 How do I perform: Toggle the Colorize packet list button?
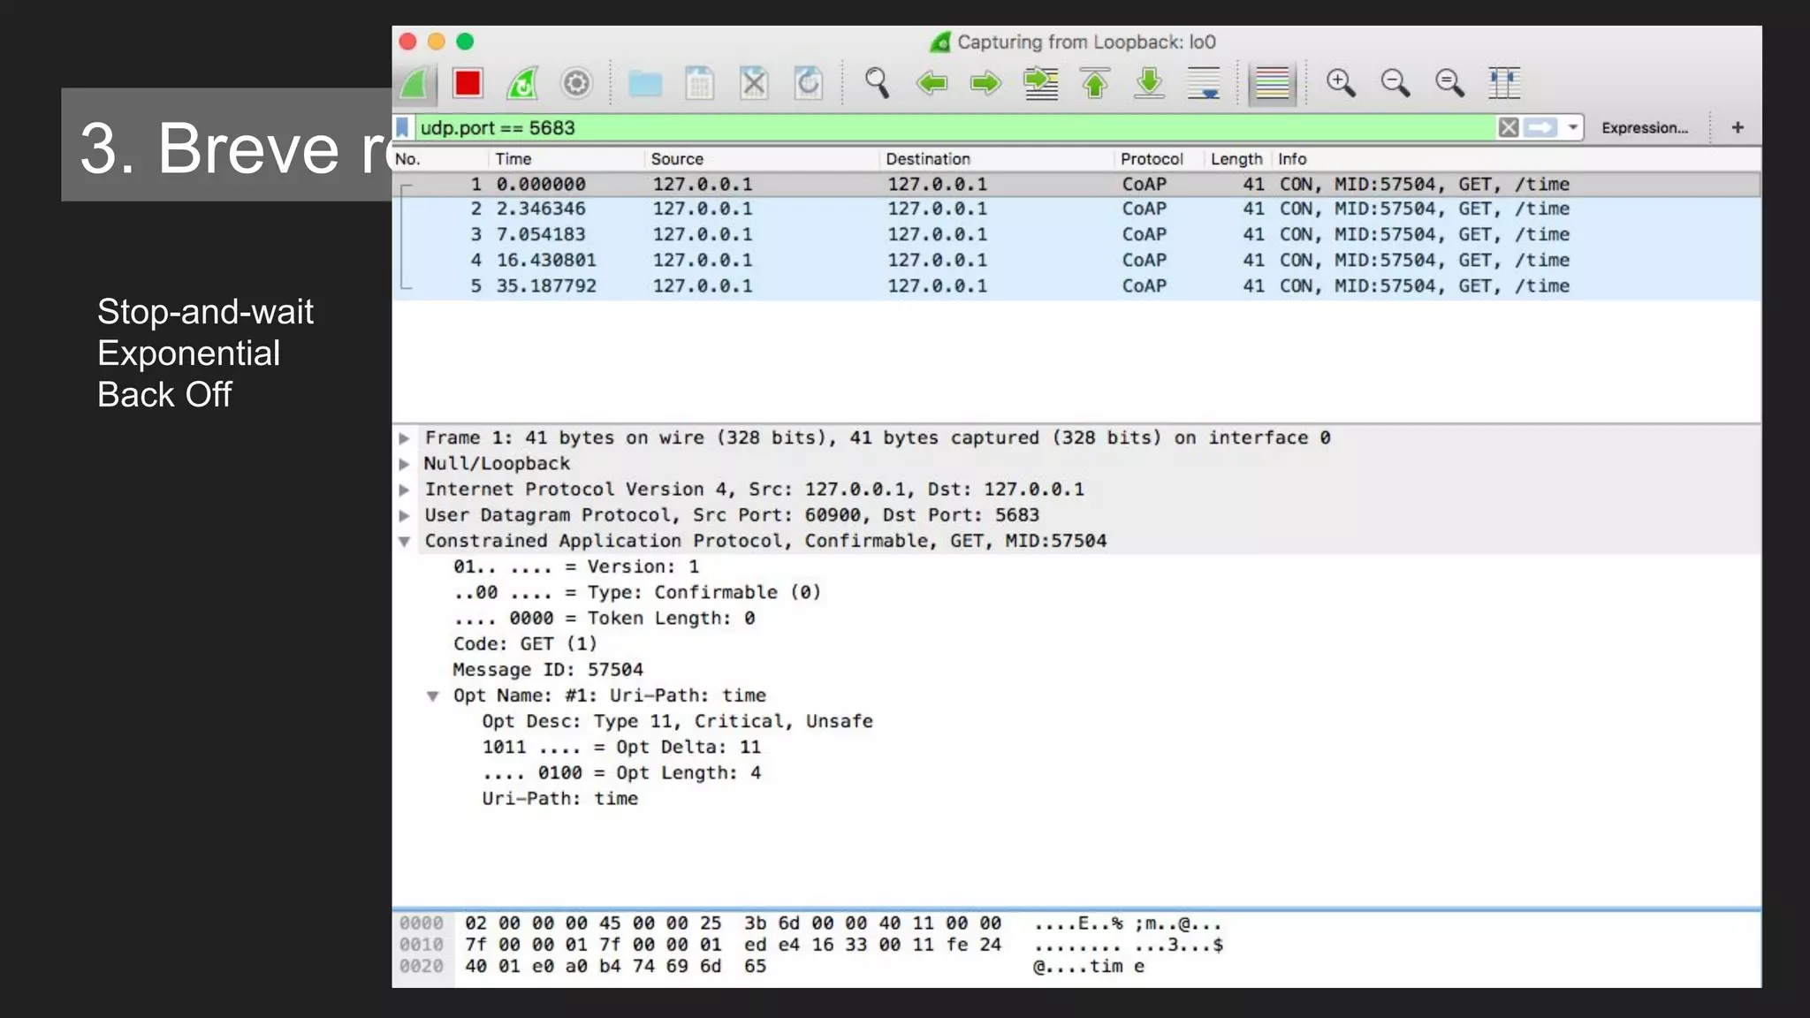click(x=1272, y=83)
